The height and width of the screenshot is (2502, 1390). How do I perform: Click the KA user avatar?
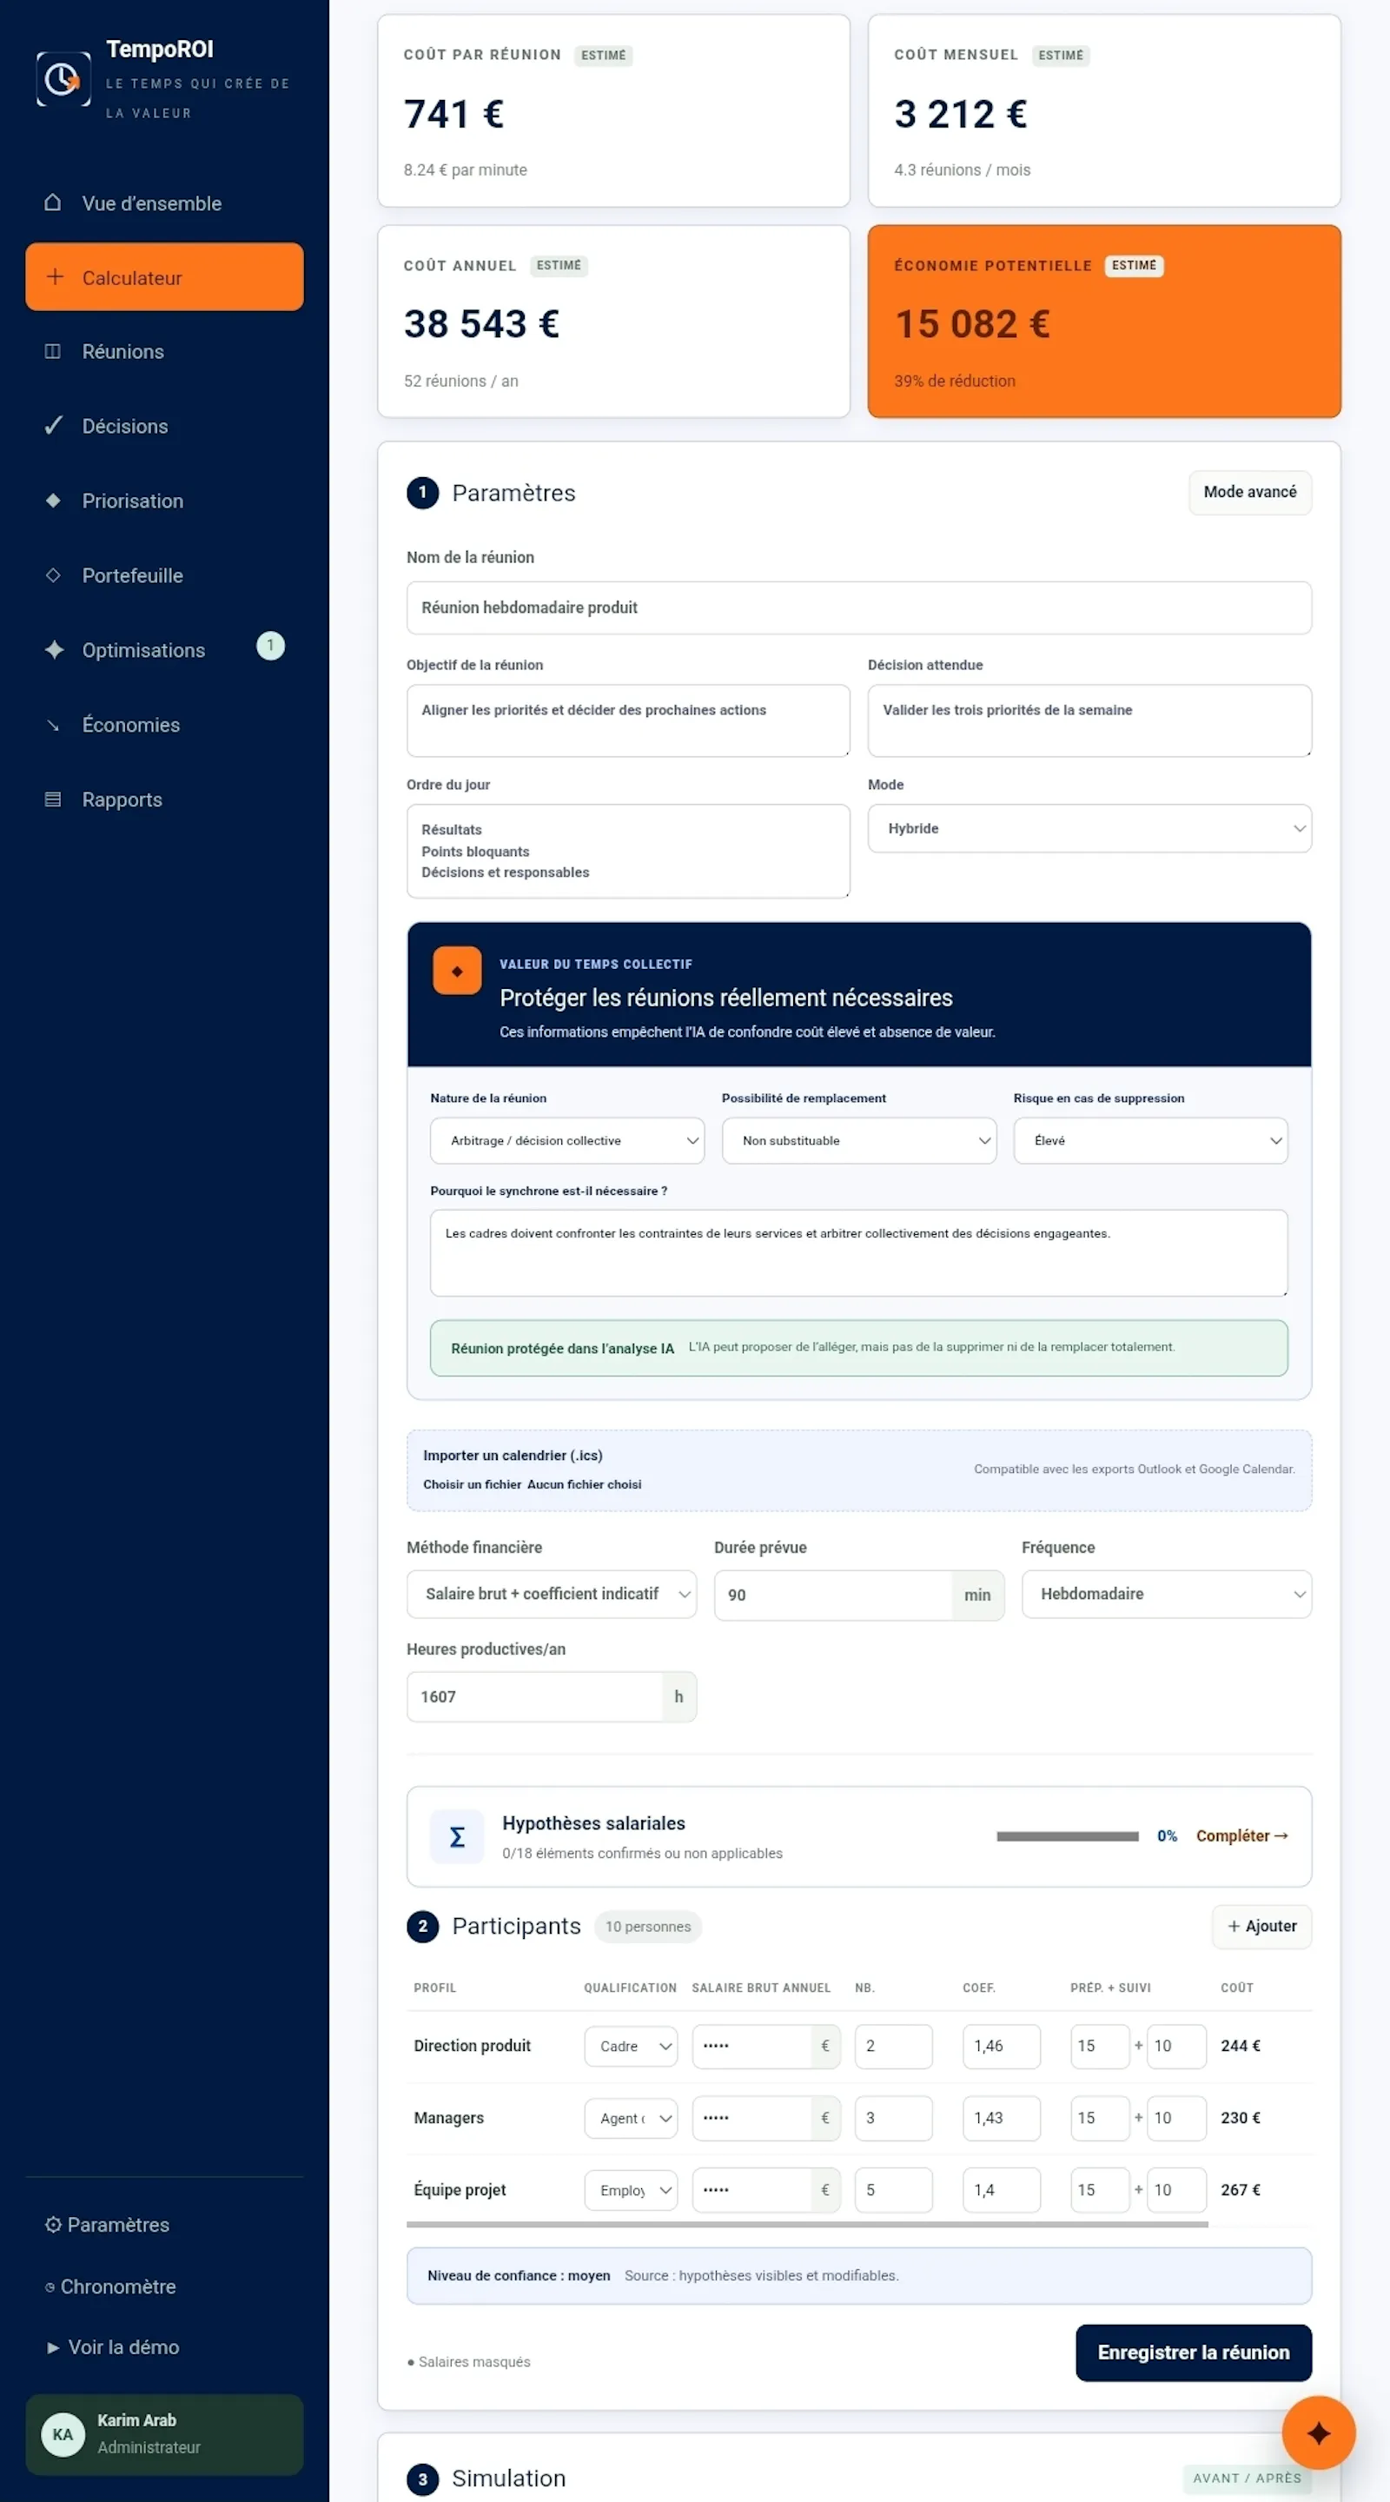(x=63, y=2434)
